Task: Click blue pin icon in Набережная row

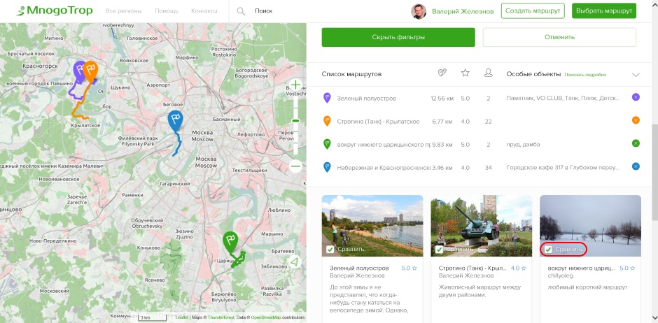Action: [327, 167]
